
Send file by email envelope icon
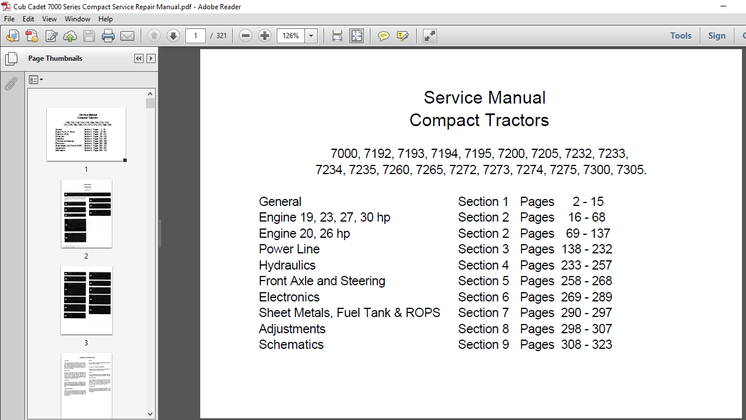(x=127, y=36)
